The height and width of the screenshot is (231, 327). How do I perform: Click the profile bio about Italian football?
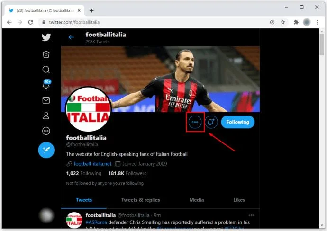(127, 154)
